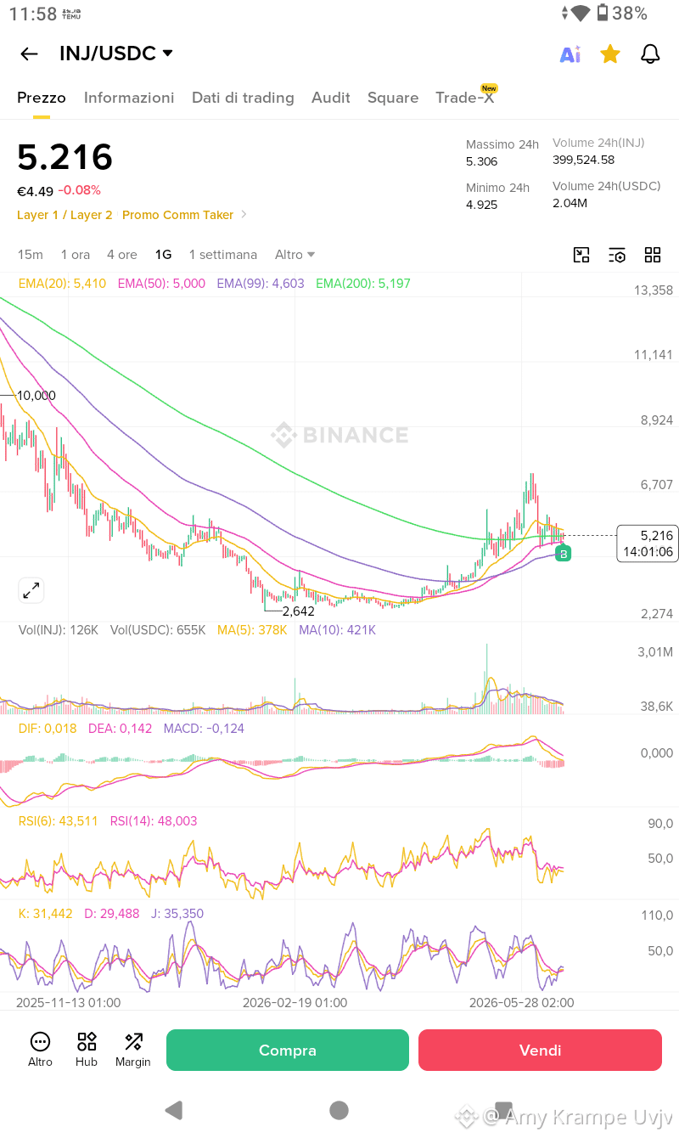Switch to Square tab
679x1138 pixels.
[393, 98]
